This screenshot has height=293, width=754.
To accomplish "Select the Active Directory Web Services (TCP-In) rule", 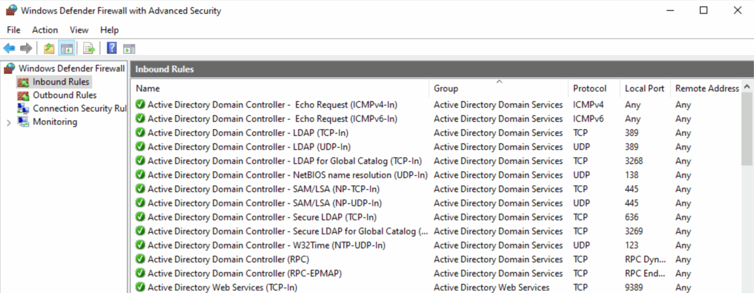I will tap(222, 288).
